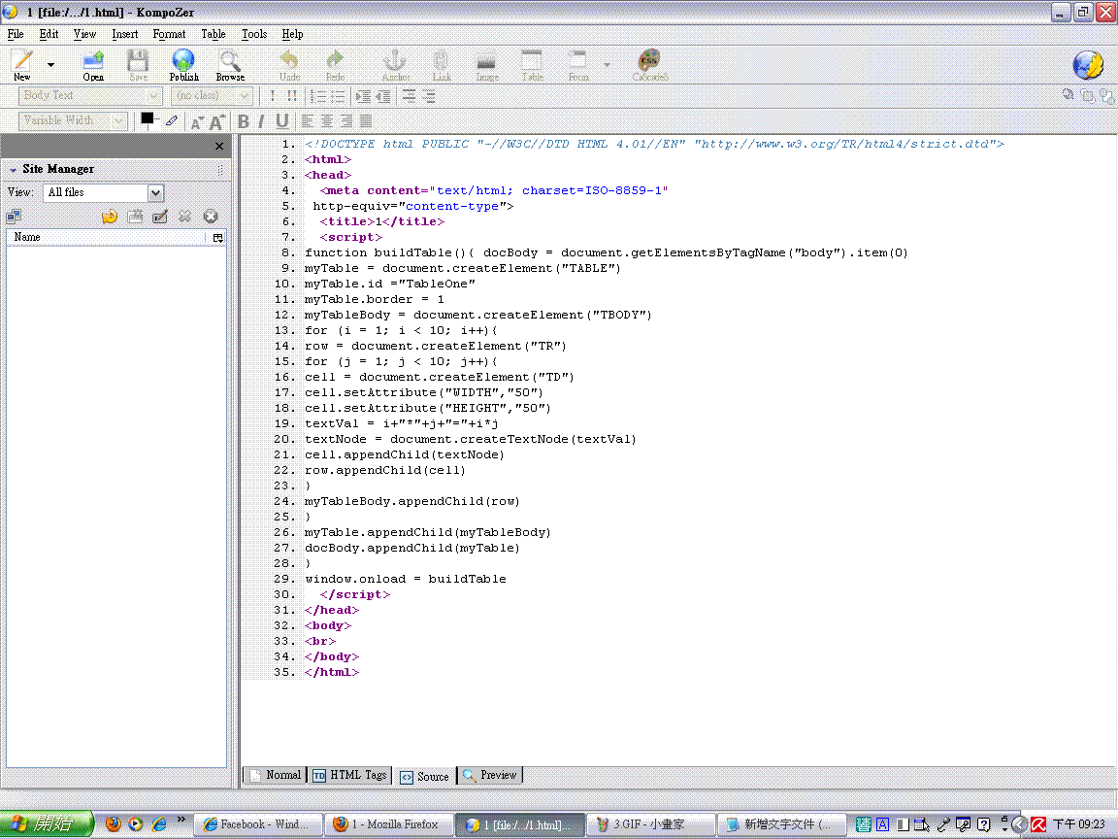Open the Variable Width font dropdown
This screenshot has height=839, width=1118.
click(73, 120)
